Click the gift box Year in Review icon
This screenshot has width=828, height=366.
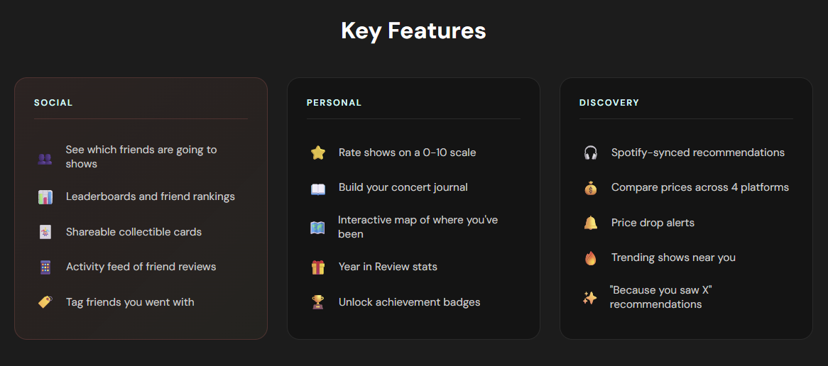pyautogui.click(x=317, y=267)
